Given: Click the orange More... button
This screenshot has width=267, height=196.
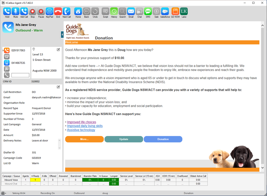Looking at the screenshot, I should (84, 139).
